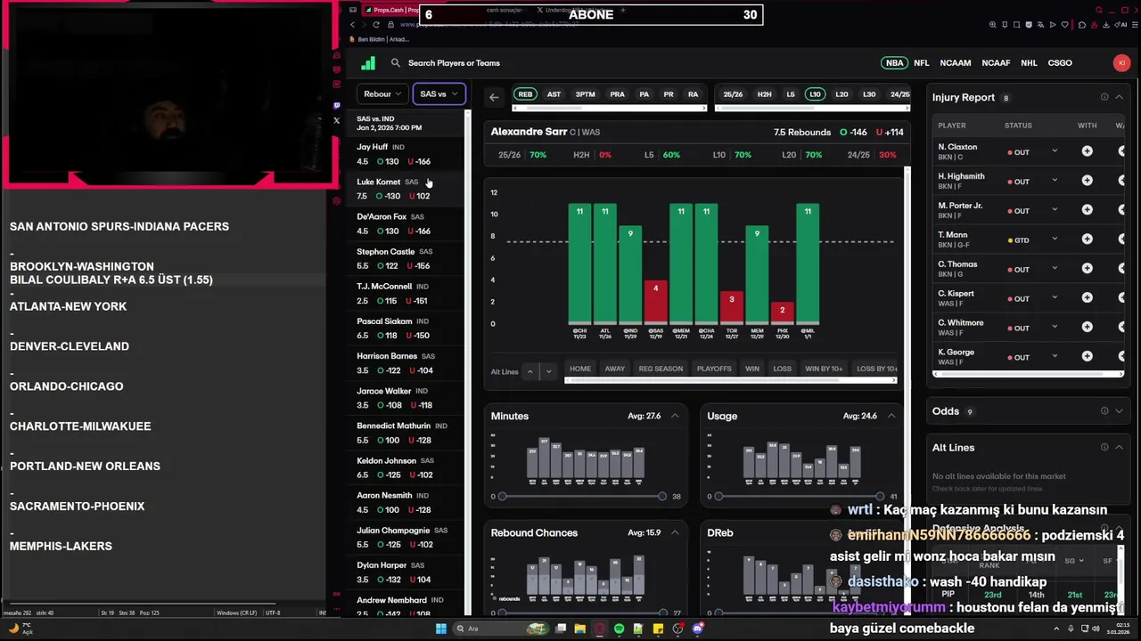Click the Injury Report info icon
The image size is (1141, 641).
click(x=1104, y=97)
